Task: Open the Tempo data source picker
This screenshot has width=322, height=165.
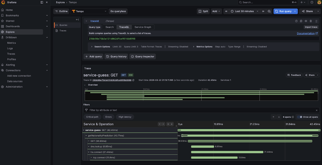Action: pyautogui.click(x=89, y=11)
